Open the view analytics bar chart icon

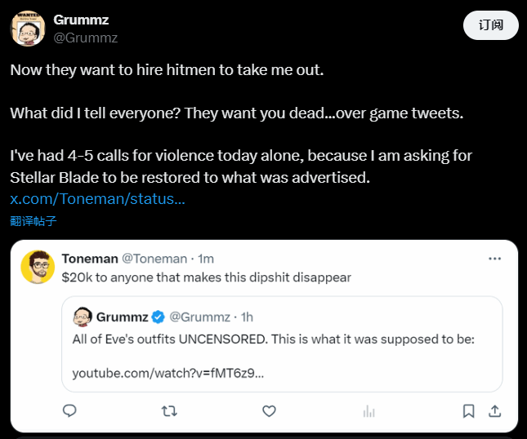tap(368, 411)
